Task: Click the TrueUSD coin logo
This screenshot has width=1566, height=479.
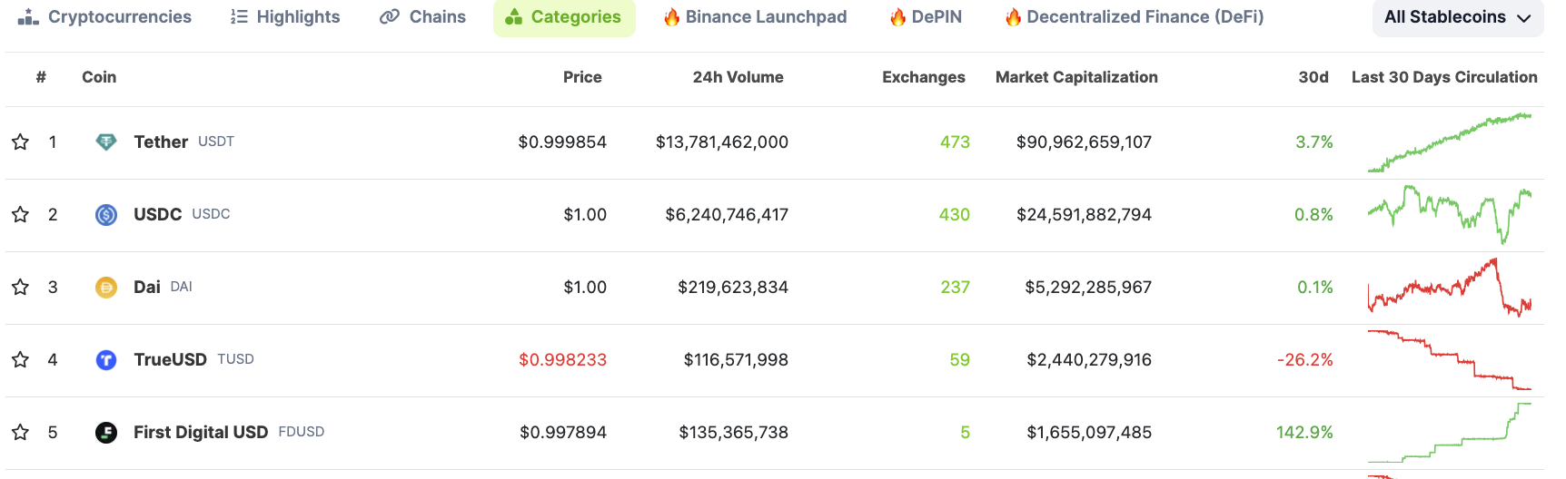Action: point(106,359)
